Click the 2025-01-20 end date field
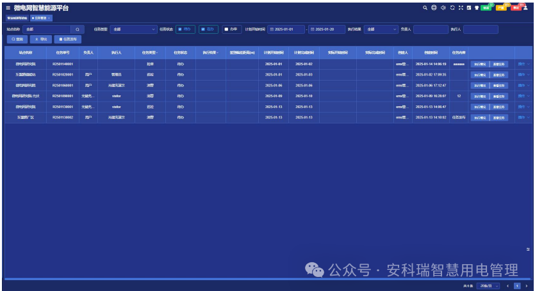Viewport: 535px width, 291px height. pos(326,29)
